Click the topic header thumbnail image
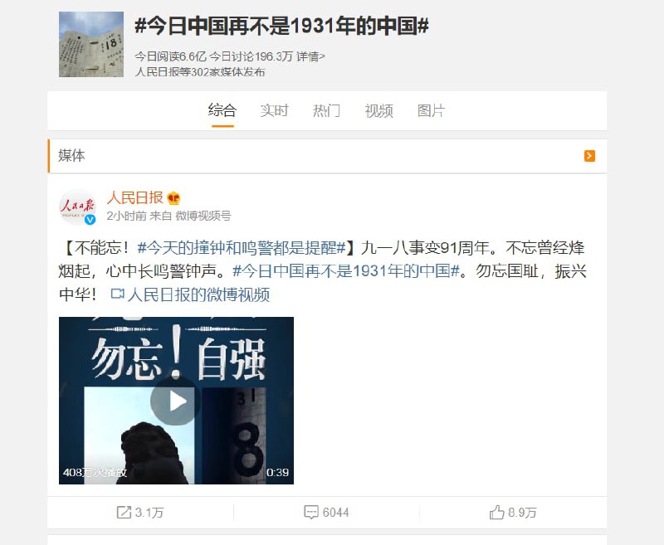This screenshot has height=545, width=664. pyautogui.click(x=91, y=45)
